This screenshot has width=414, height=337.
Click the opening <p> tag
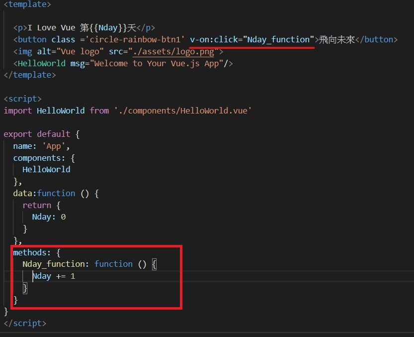point(20,28)
